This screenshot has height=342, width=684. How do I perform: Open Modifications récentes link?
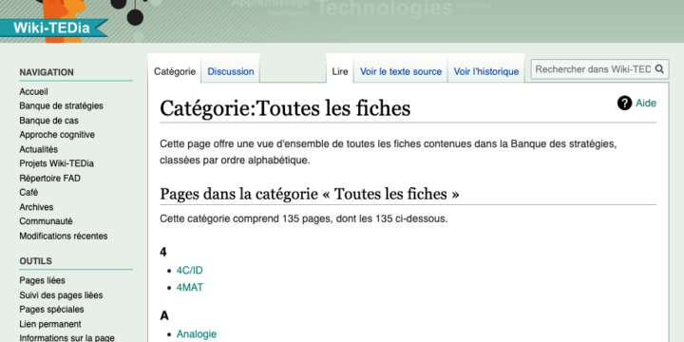64,236
